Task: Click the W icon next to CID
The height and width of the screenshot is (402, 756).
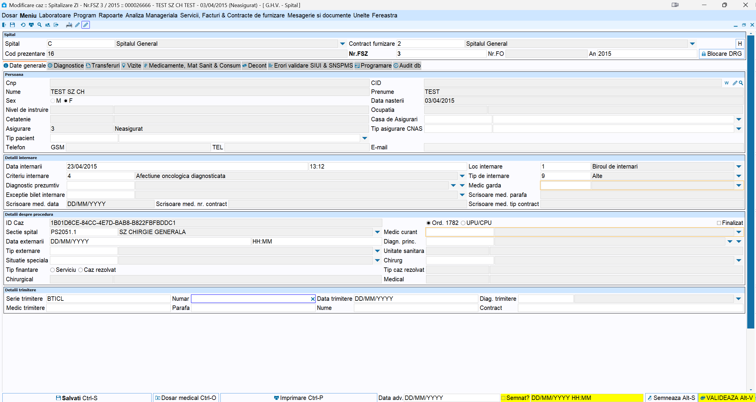Action: click(x=726, y=83)
